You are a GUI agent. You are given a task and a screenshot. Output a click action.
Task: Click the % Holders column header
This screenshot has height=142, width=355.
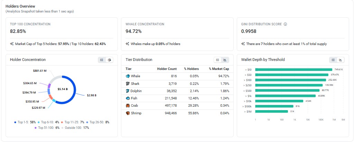tap(191, 69)
